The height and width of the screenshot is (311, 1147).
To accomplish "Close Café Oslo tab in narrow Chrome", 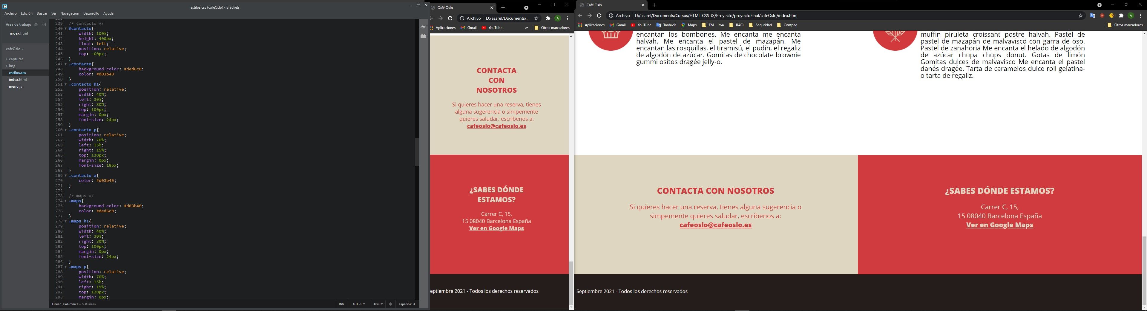I will pos(492,7).
